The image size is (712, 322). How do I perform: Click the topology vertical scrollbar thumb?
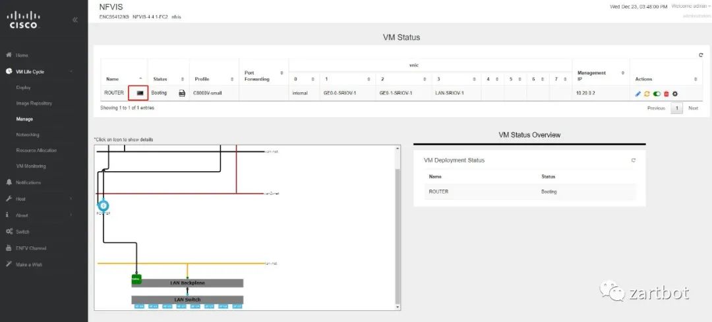[398, 236]
